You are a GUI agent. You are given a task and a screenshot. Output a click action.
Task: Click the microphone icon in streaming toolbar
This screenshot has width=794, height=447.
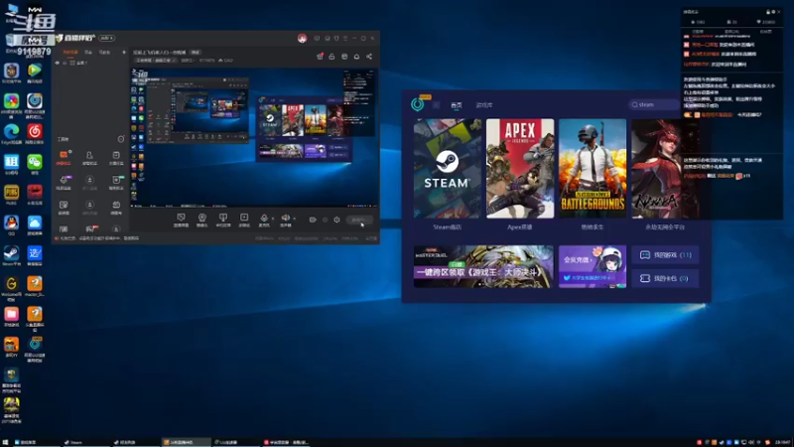[264, 220]
